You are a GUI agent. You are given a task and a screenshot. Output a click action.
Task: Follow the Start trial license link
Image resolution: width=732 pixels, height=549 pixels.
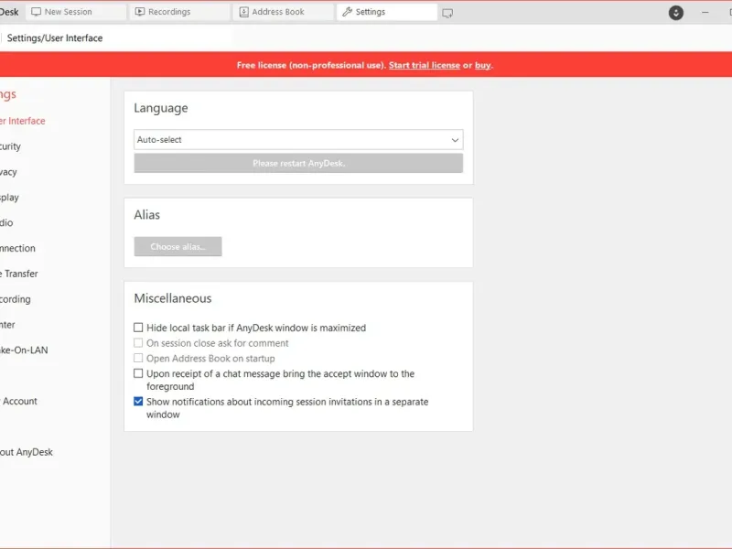pyautogui.click(x=425, y=65)
